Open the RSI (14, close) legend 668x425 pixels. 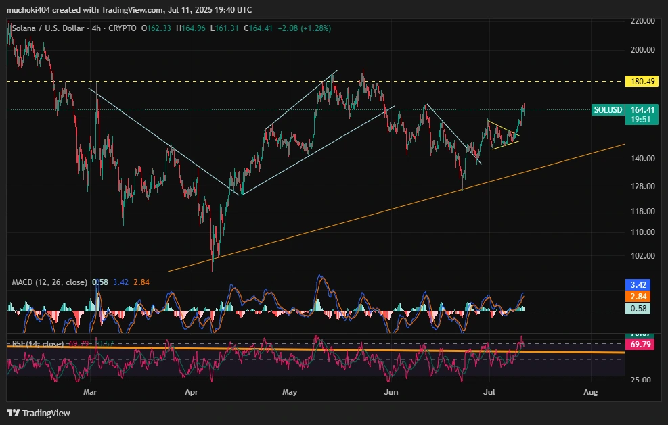(37, 344)
